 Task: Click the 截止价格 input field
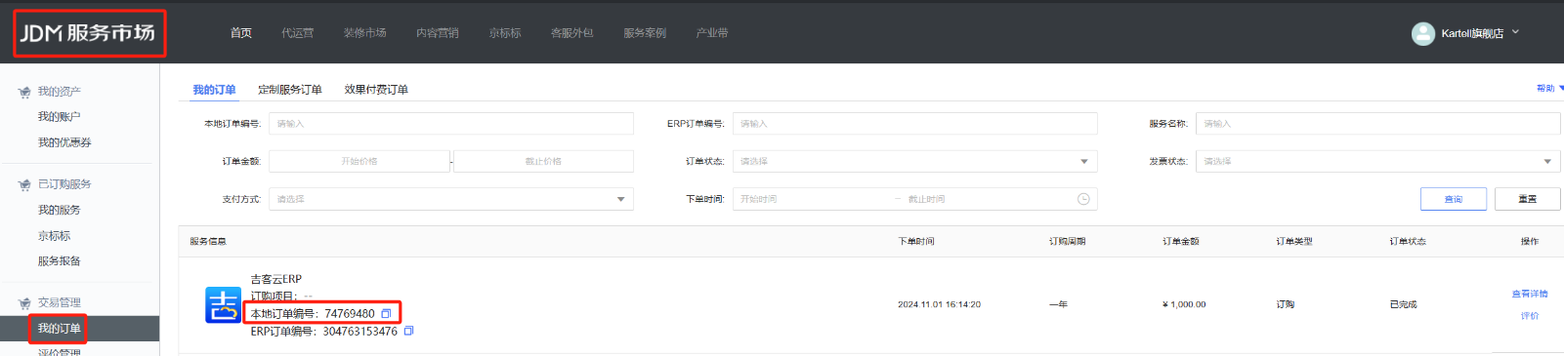(x=543, y=162)
